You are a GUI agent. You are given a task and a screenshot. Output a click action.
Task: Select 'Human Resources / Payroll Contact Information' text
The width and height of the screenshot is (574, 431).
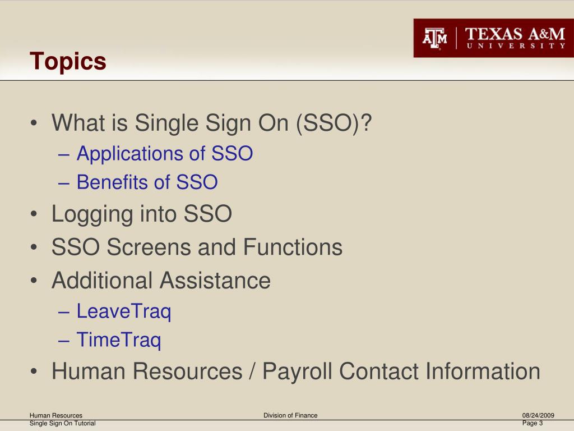click(x=296, y=372)
